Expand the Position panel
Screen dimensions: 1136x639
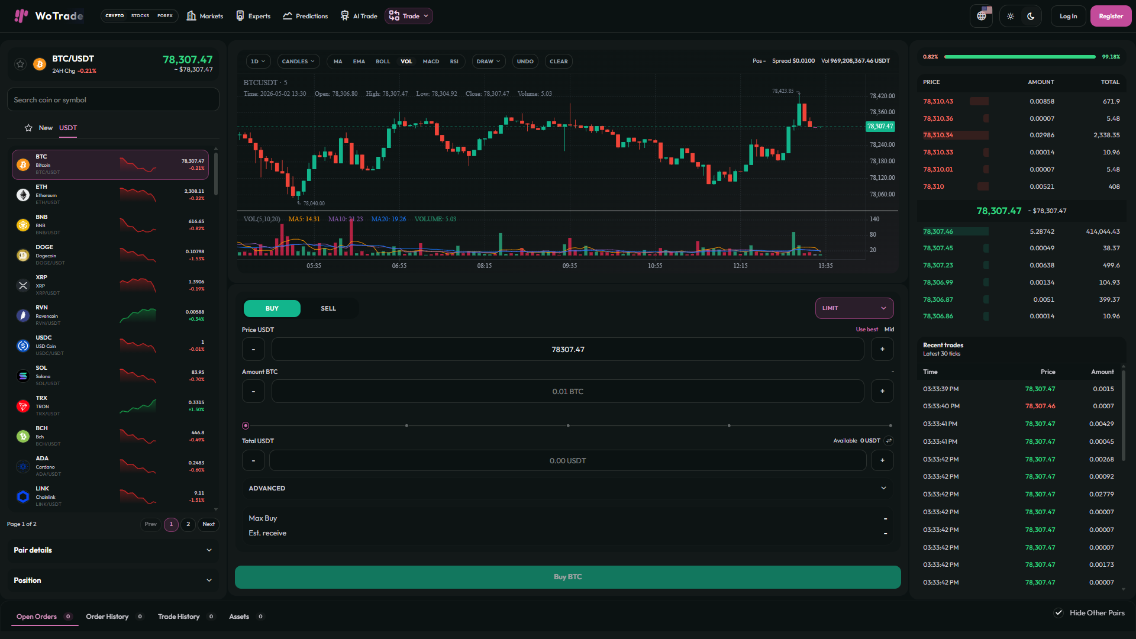pyautogui.click(x=113, y=580)
